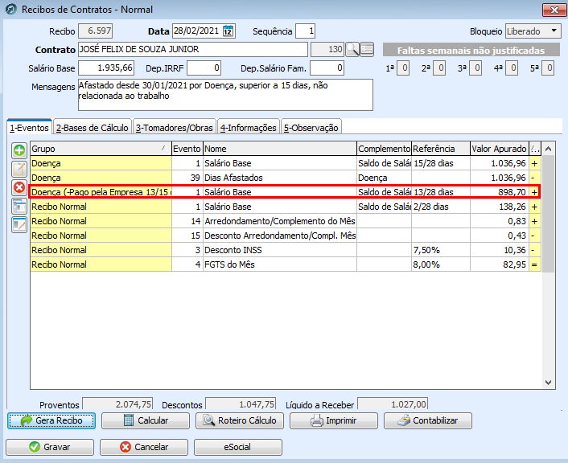Click the edit event notepad icon
Screen dimensions: 568x463
19,169
